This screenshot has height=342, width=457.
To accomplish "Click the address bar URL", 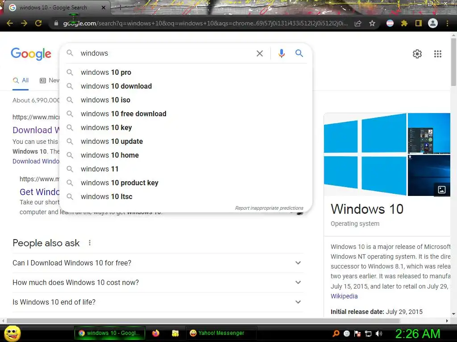I will click(x=205, y=23).
